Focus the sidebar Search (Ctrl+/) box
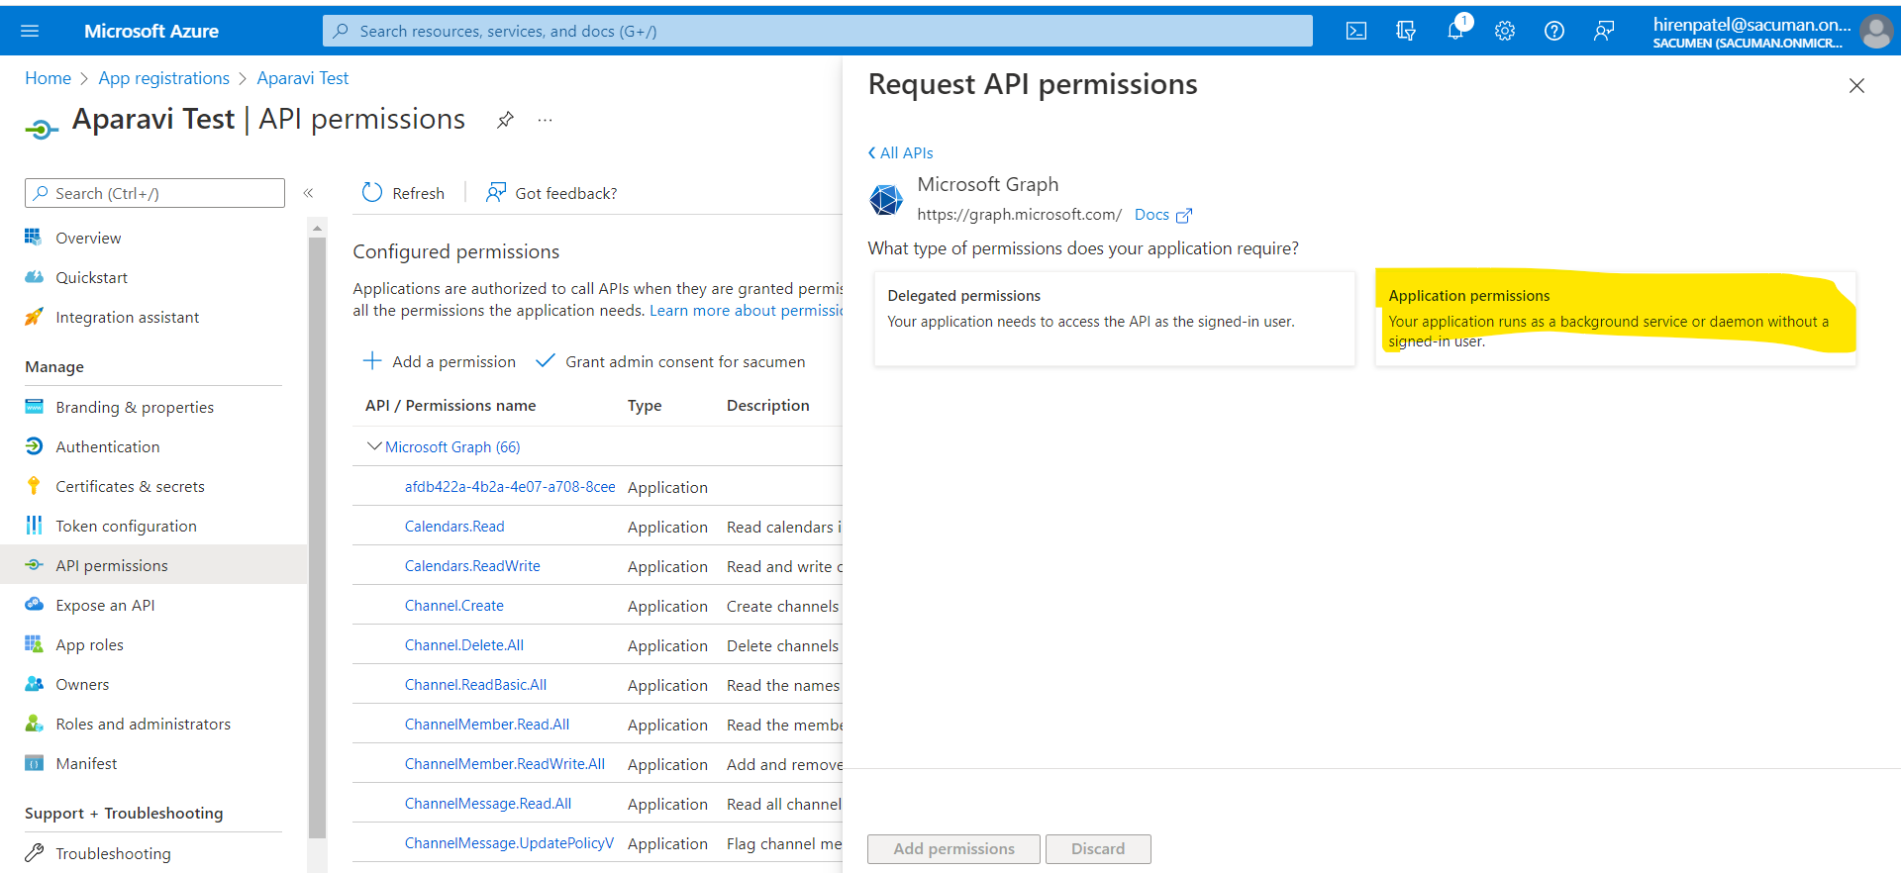This screenshot has width=1901, height=873. tap(154, 193)
